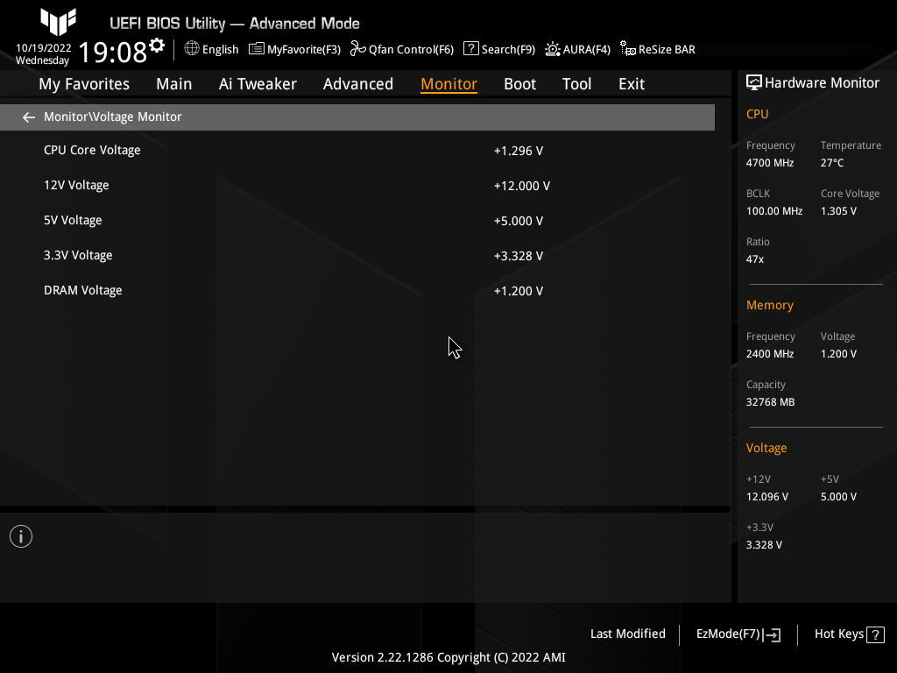Click the ASUS TUF logo
The image size is (897, 673).
pos(58,22)
